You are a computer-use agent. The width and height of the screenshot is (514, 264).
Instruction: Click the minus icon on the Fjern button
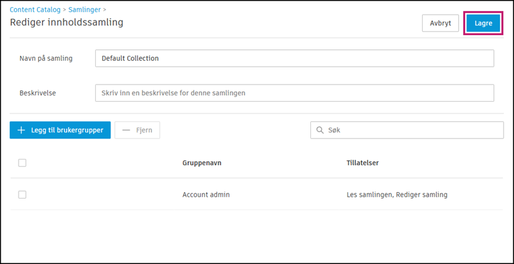tap(125, 130)
